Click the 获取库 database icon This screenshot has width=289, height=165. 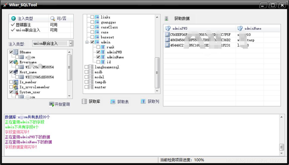pyautogui.click(x=84, y=101)
